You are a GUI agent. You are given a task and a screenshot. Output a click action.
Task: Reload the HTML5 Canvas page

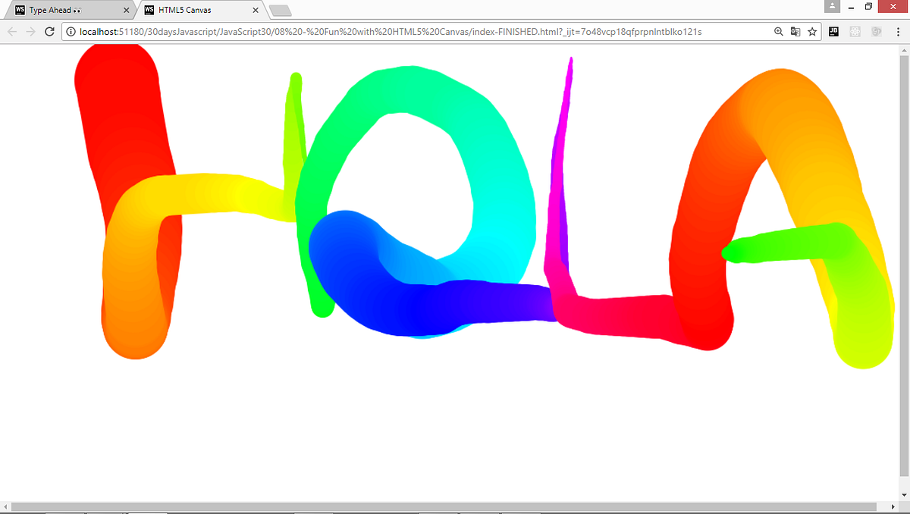pyautogui.click(x=49, y=32)
